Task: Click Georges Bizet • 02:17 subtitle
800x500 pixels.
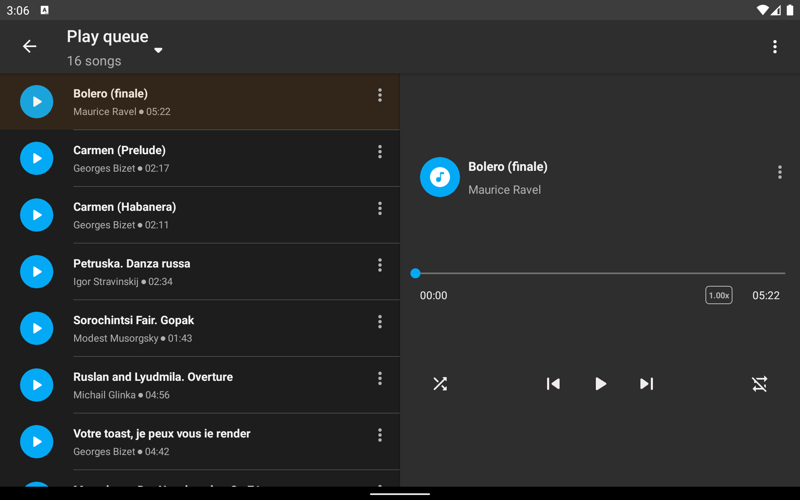Action: 121,168
